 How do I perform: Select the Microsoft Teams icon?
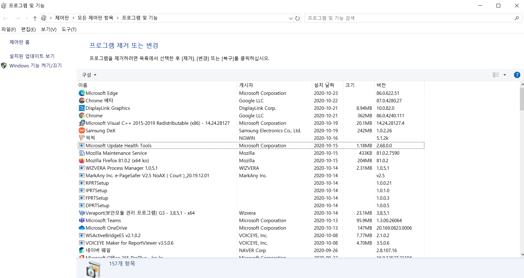(x=82, y=220)
